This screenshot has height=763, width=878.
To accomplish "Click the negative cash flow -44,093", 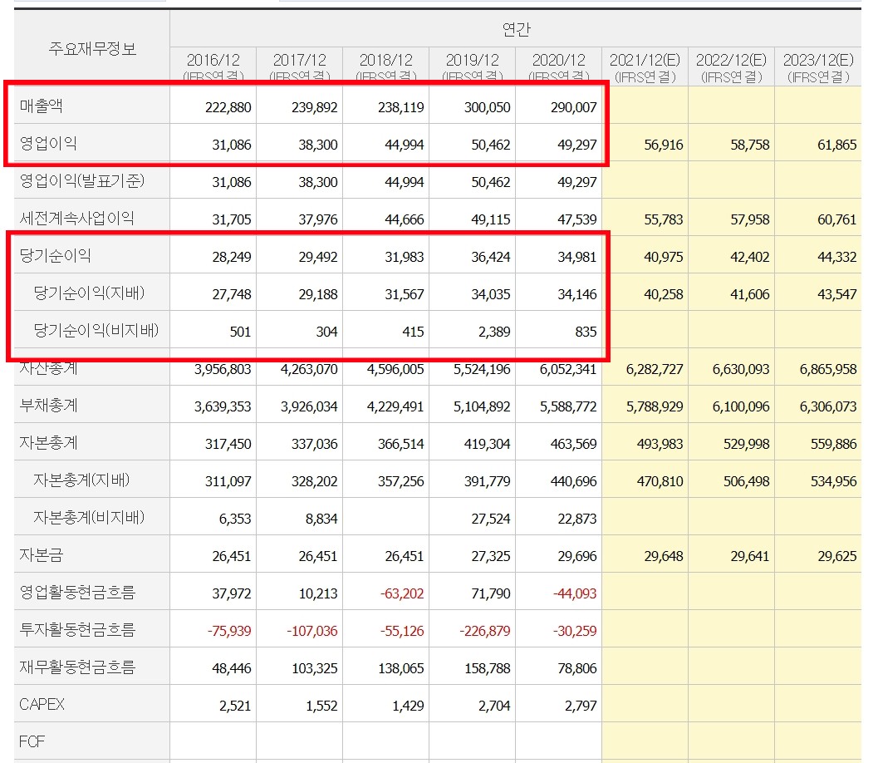I will point(575,593).
